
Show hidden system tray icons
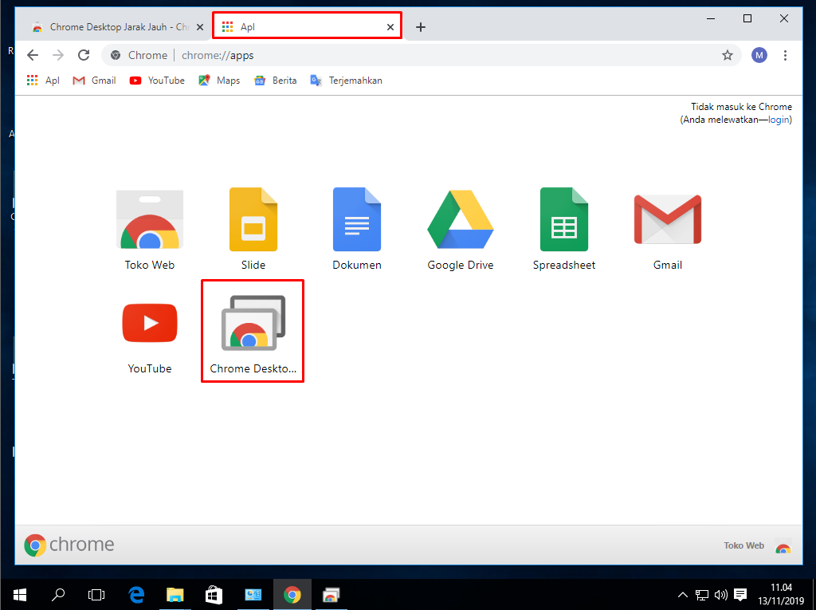683,595
